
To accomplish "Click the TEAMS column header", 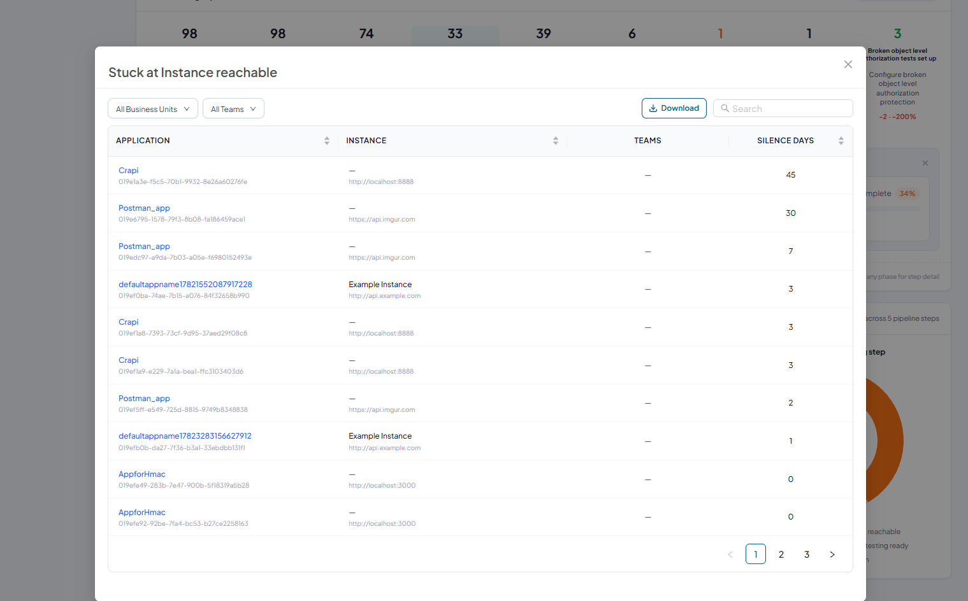I will click(647, 141).
